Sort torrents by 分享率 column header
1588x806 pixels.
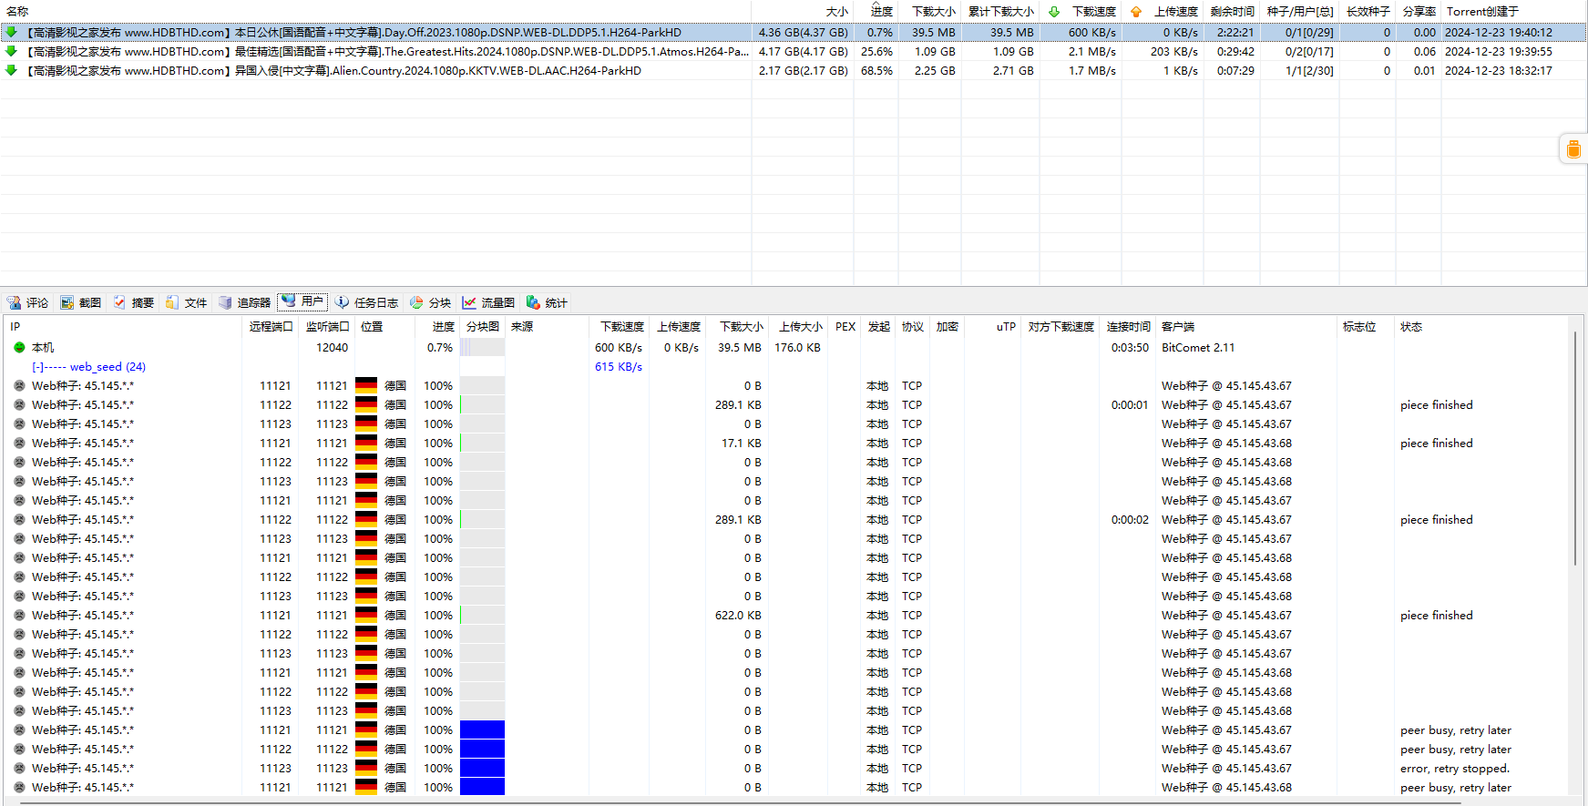(x=1419, y=11)
